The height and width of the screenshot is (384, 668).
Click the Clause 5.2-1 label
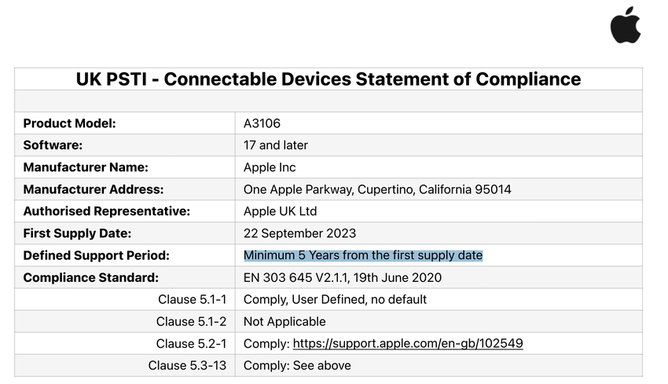click(x=191, y=343)
